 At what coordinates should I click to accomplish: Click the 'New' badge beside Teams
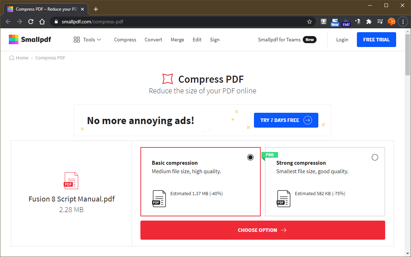coord(309,40)
